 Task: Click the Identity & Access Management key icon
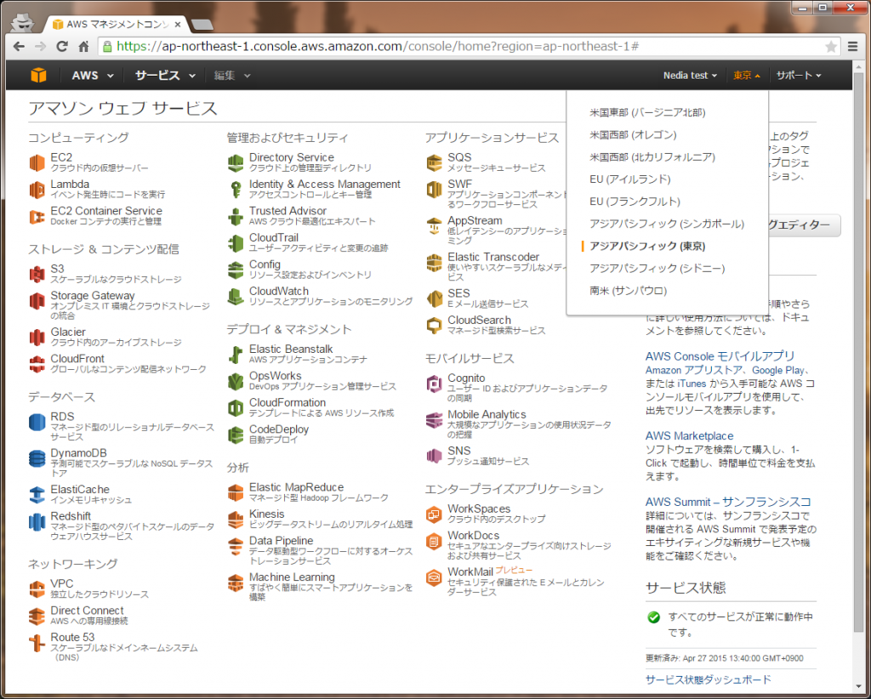tap(236, 190)
